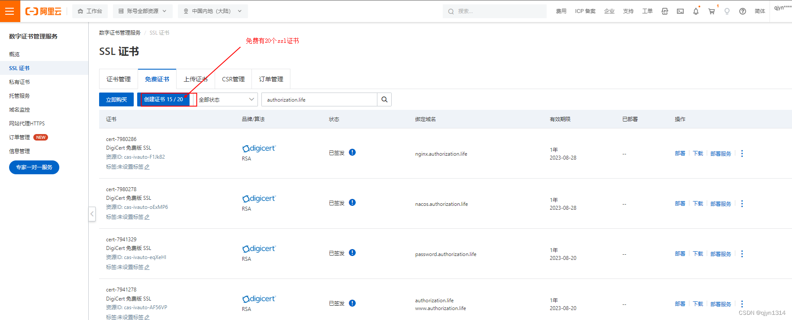Click the lightbulb tips icon
Screen dimensions: 792x320
click(727, 11)
